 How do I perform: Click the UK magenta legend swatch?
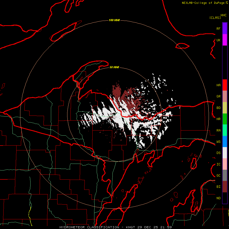[x=225, y=40]
